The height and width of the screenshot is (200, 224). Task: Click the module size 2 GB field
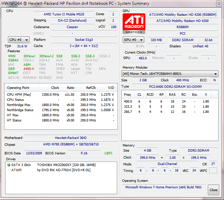pyautogui.click(x=143, y=80)
